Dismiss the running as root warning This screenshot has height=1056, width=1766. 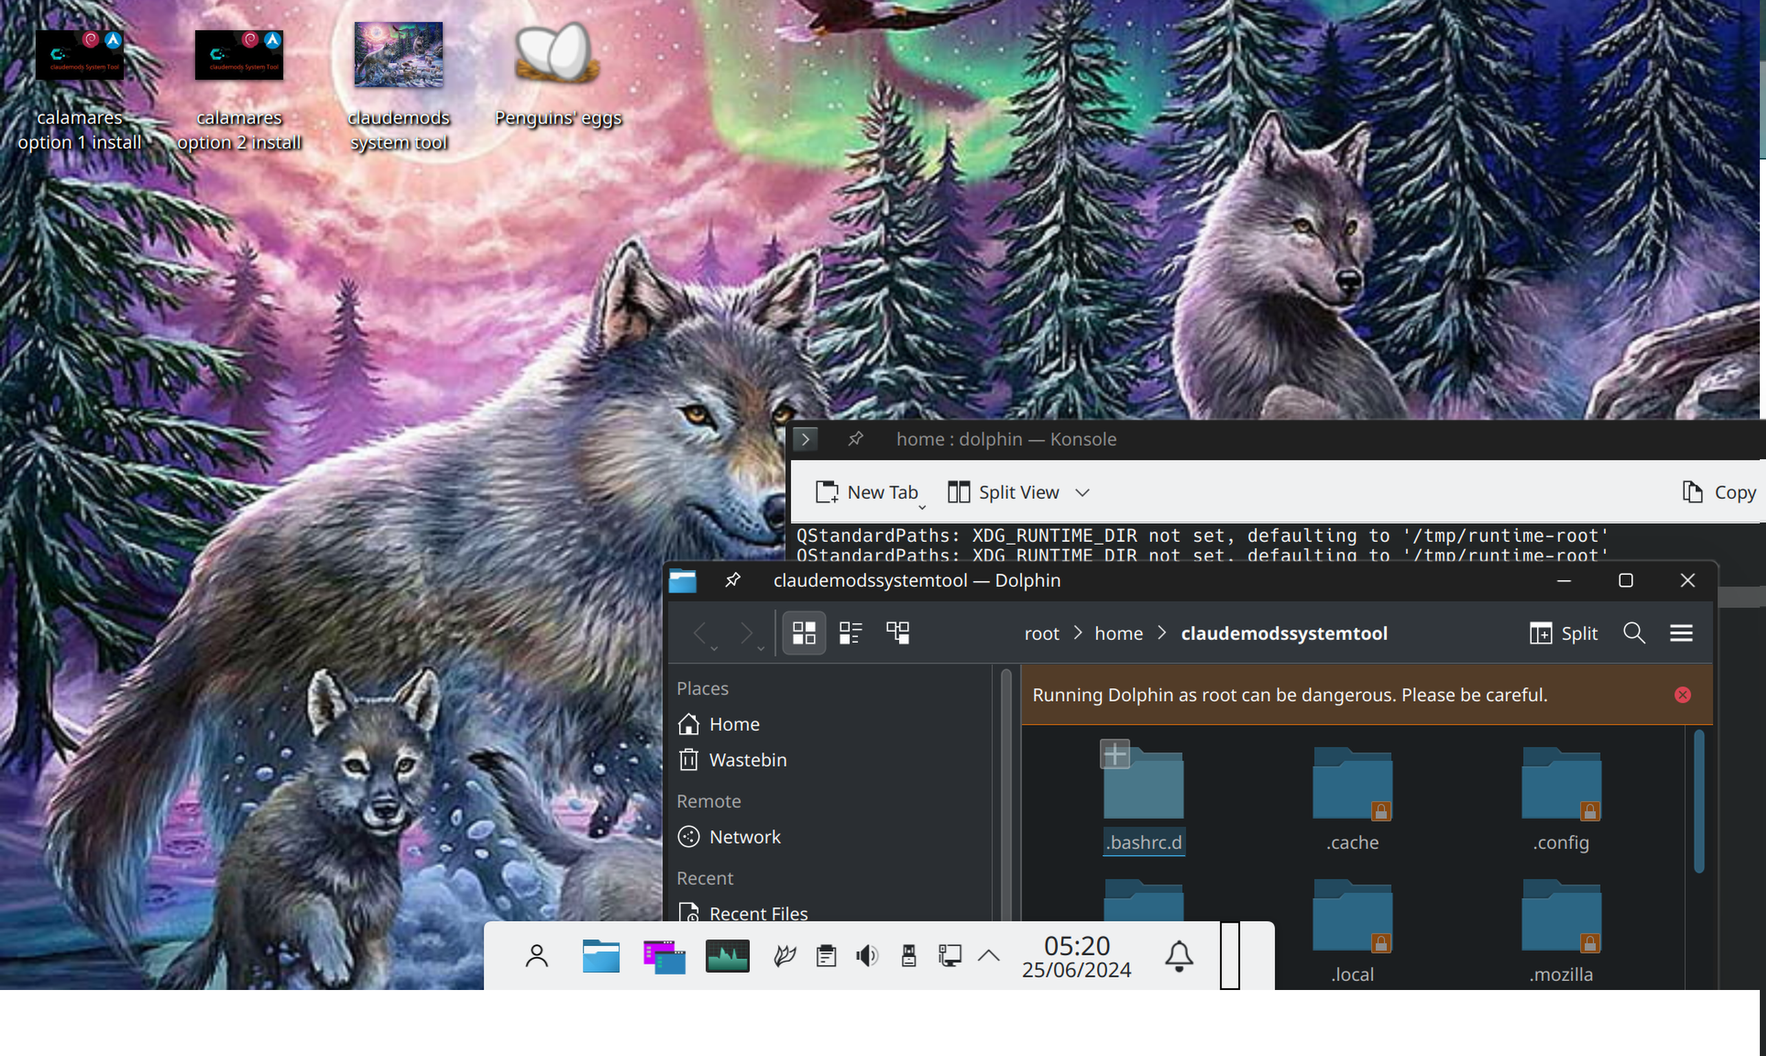point(1683,695)
